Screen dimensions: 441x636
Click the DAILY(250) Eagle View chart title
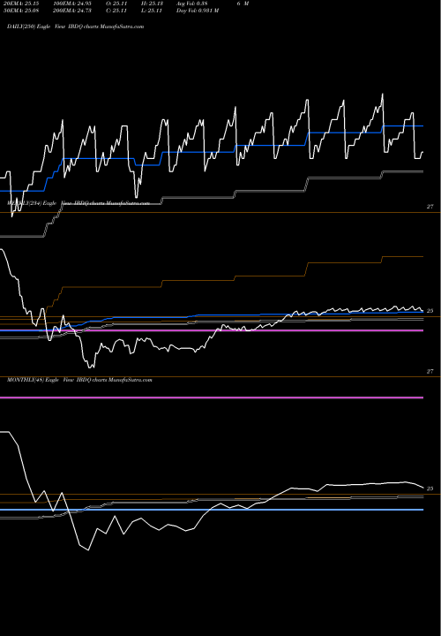coord(76,26)
